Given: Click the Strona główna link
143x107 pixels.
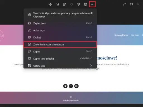Looking at the screenshot, I should pyautogui.click(x=121, y=35).
